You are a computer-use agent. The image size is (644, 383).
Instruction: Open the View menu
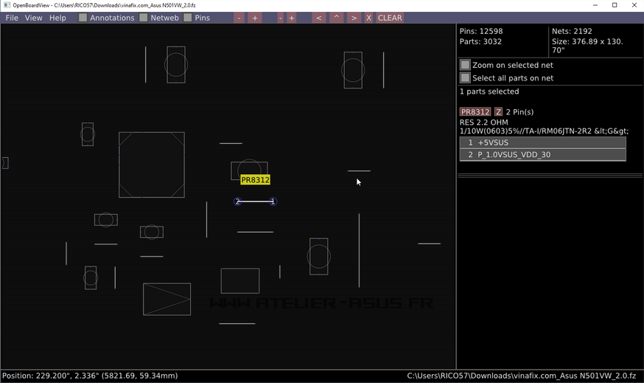tap(33, 18)
